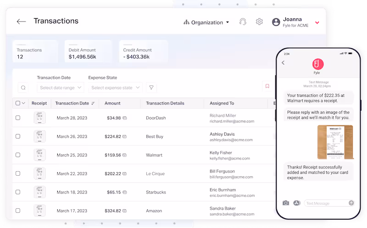
Task: Open the receipt thumbnail for Amazon row
Action: click(39, 211)
